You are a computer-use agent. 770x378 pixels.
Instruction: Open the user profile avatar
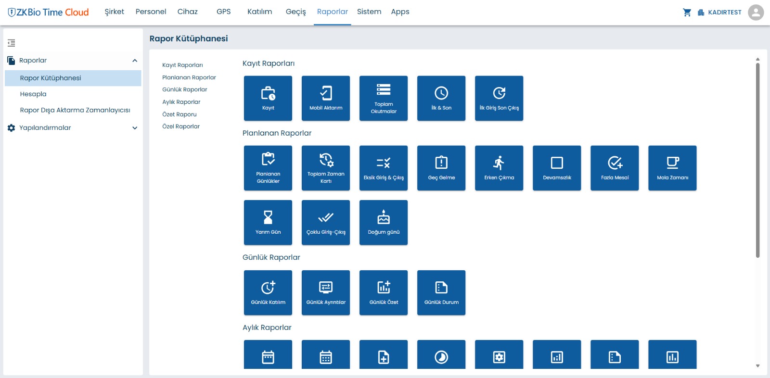(x=756, y=13)
